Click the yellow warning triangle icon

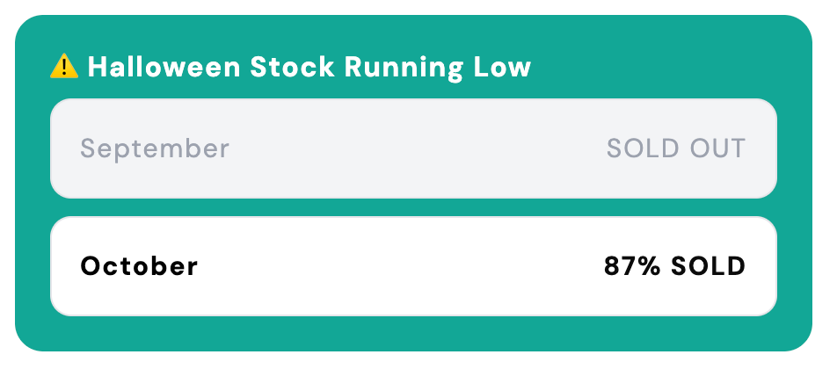click(64, 66)
